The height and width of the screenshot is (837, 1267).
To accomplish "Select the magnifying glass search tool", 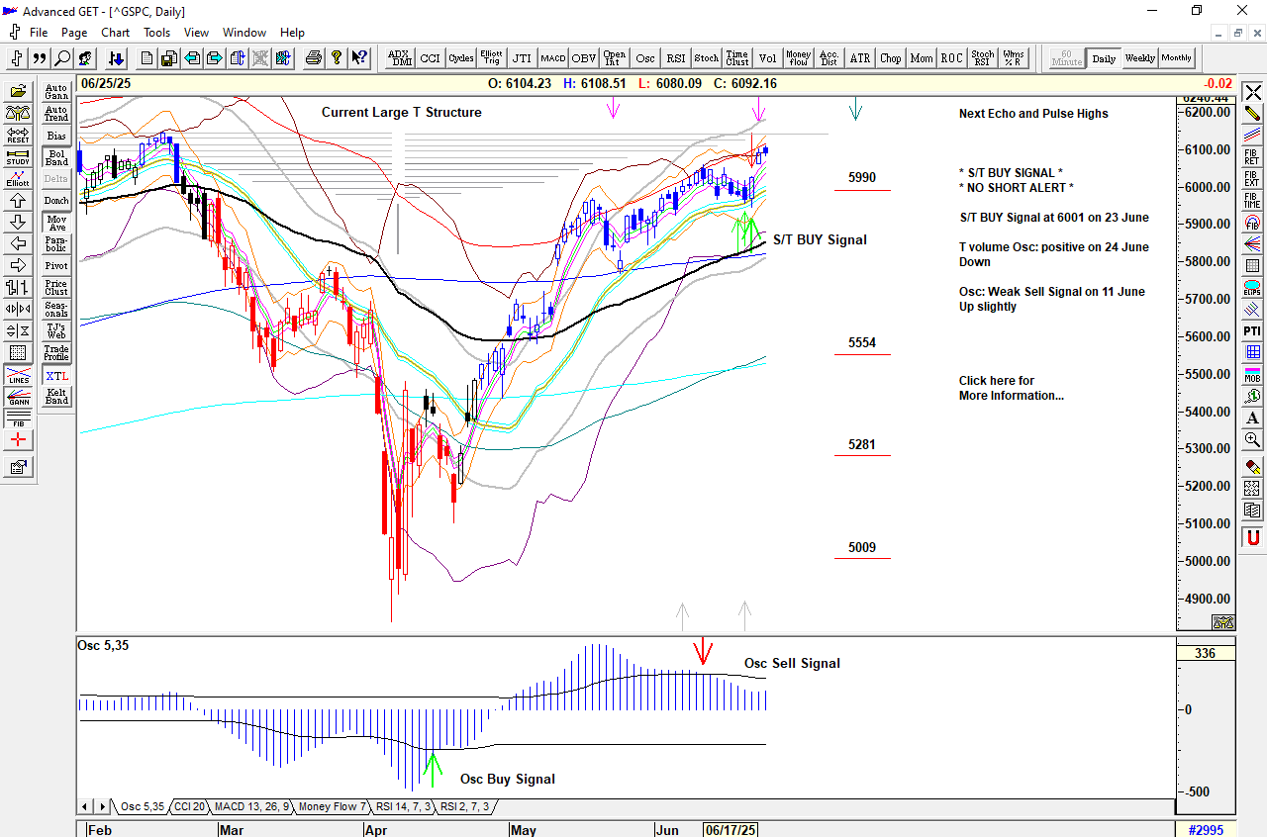I will (x=62, y=58).
